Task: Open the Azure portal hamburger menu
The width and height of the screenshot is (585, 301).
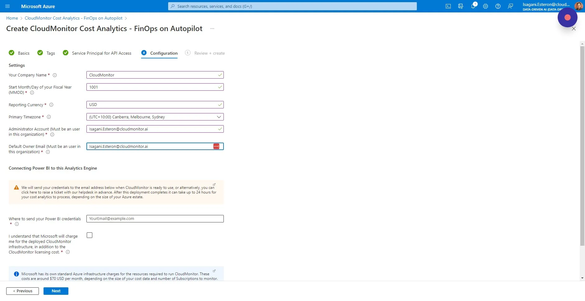Action: [x=8, y=6]
